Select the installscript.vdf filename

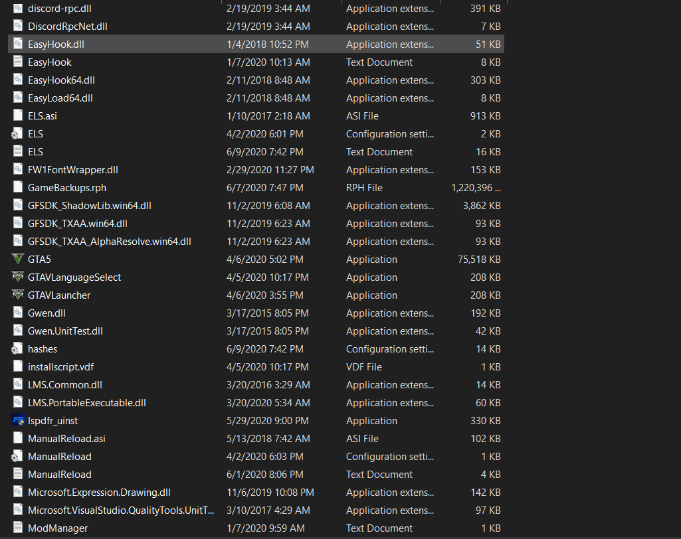[61, 367]
